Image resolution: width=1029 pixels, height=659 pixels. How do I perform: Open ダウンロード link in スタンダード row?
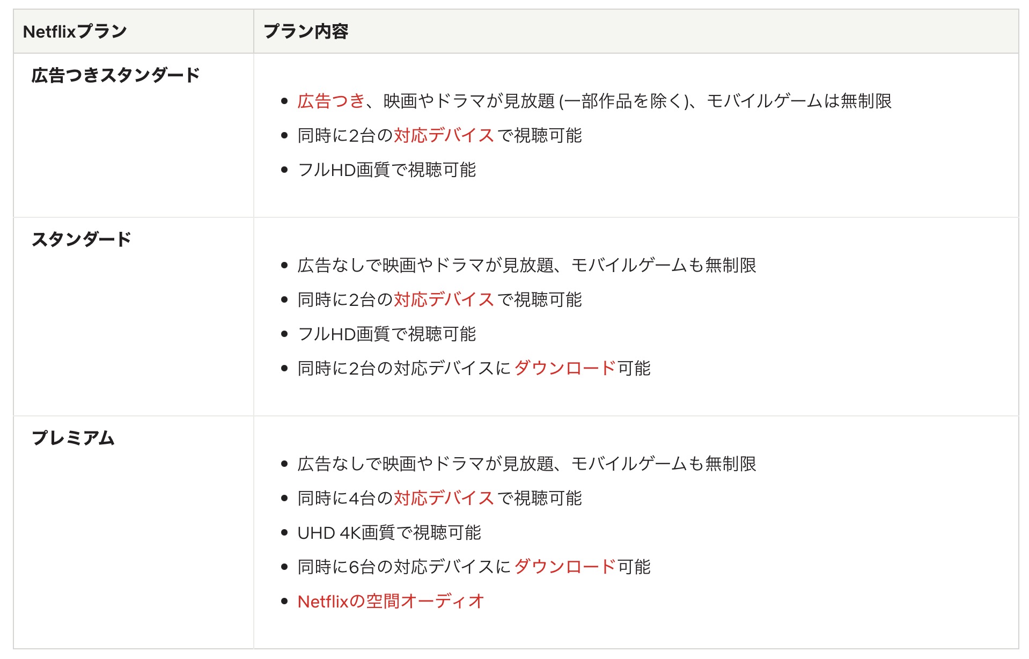click(x=565, y=368)
